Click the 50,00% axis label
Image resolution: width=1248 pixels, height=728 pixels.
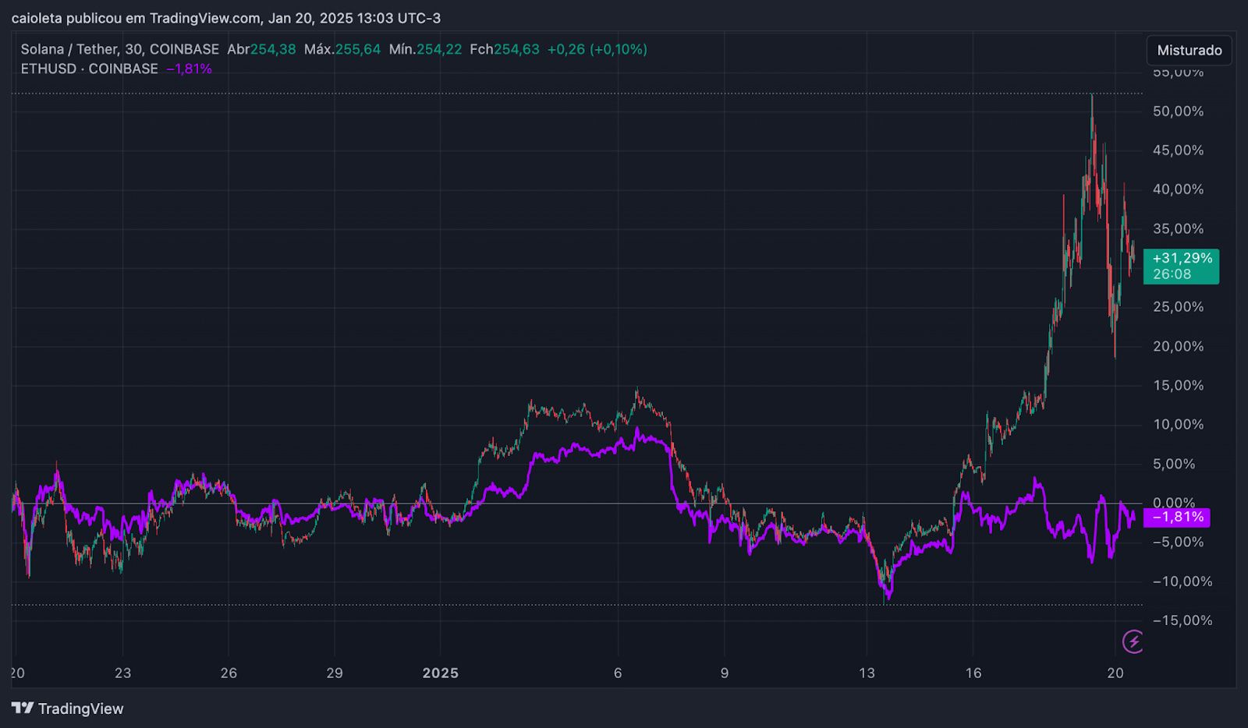(1178, 111)
